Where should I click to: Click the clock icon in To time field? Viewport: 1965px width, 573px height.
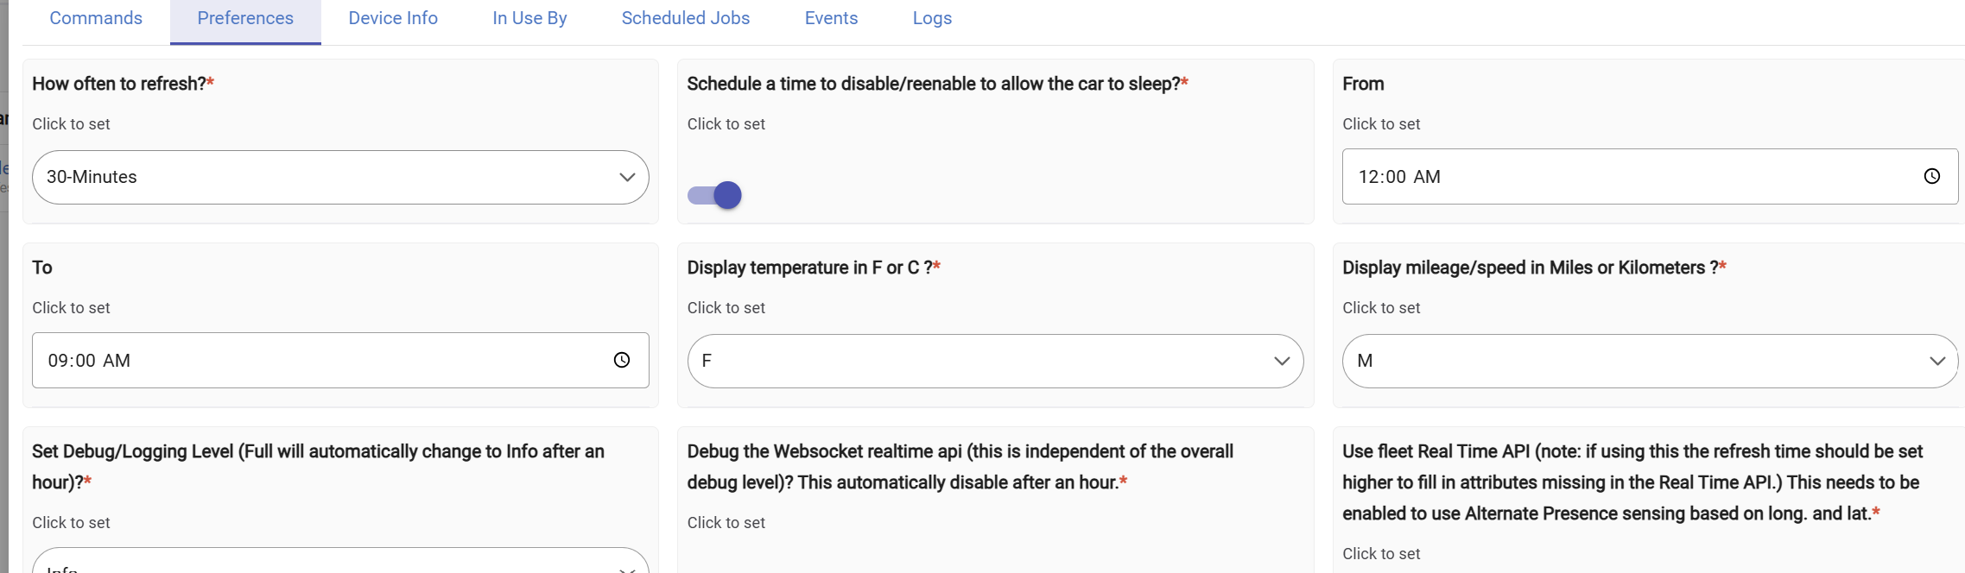[x=621, y=360]
